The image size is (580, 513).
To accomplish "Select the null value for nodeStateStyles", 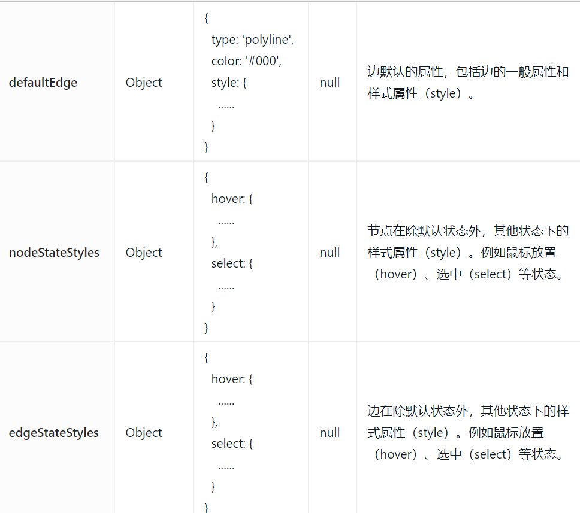I will (x=330, y=252).
